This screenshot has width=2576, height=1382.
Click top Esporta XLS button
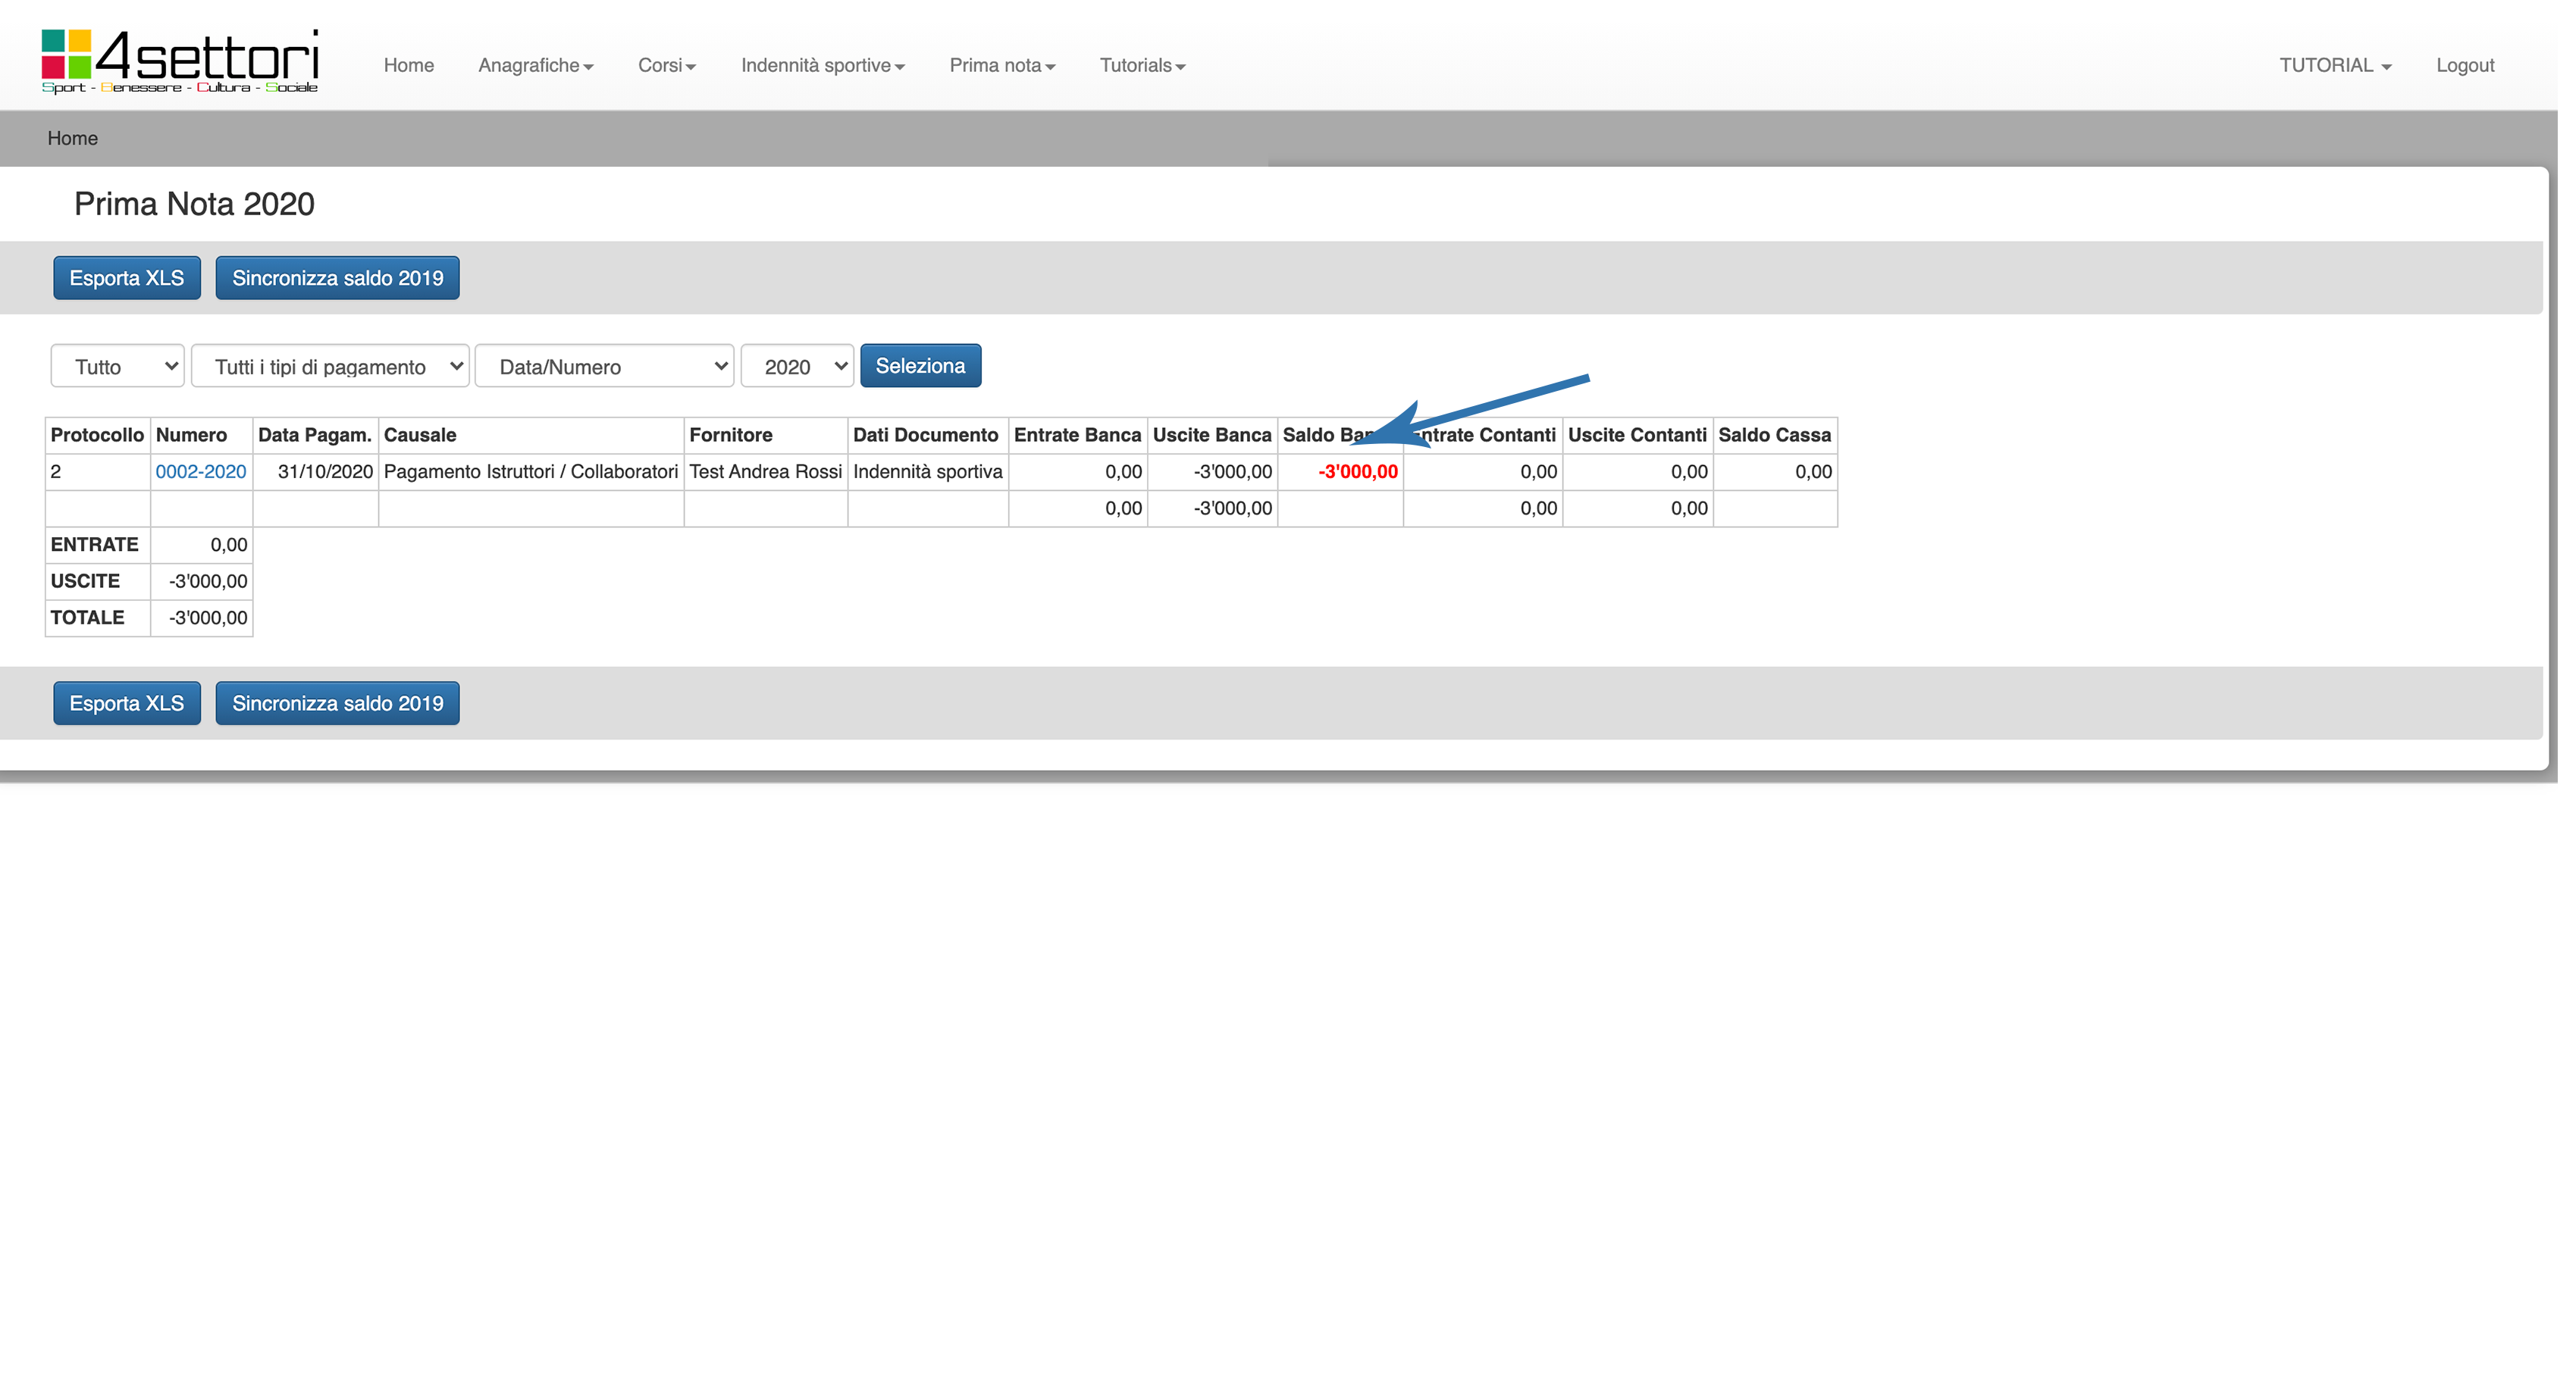(x=126, y=278)
